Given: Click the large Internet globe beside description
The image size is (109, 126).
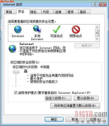Looking at the screenshot, I should coord(12,49).
